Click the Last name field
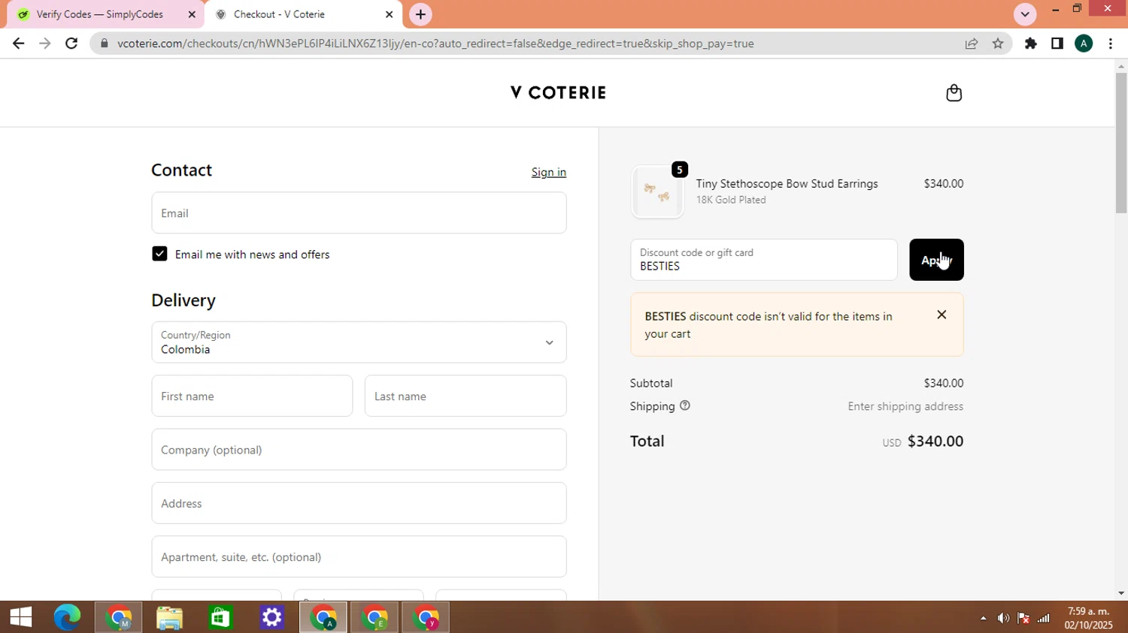This screenshot has height=633, width=1128. [x=465, y=396]
